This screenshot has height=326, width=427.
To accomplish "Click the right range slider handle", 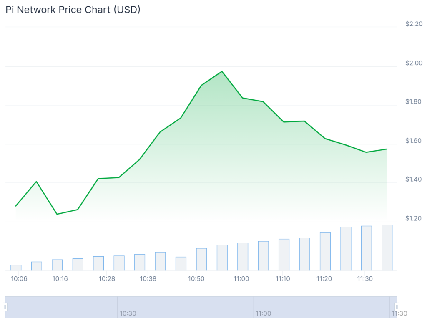I will coord(397,307).
